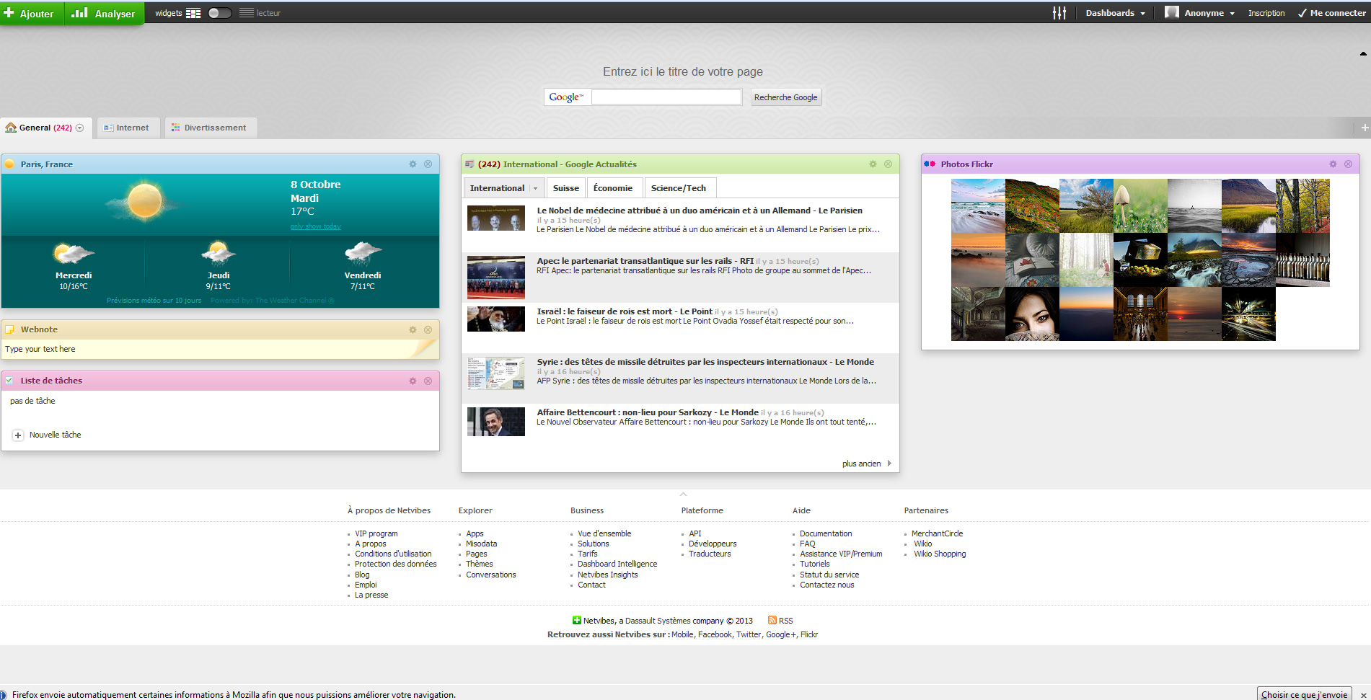Load 'plus ancien' news items

click(x=866, y=464)
